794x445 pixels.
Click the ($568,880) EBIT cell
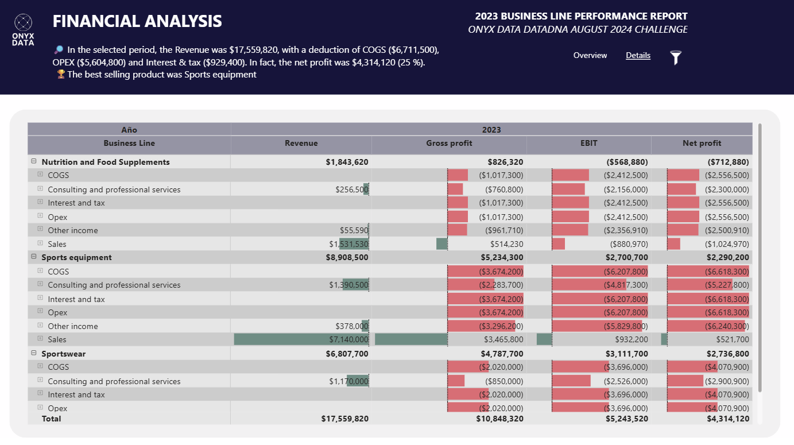tap(589, 162)
